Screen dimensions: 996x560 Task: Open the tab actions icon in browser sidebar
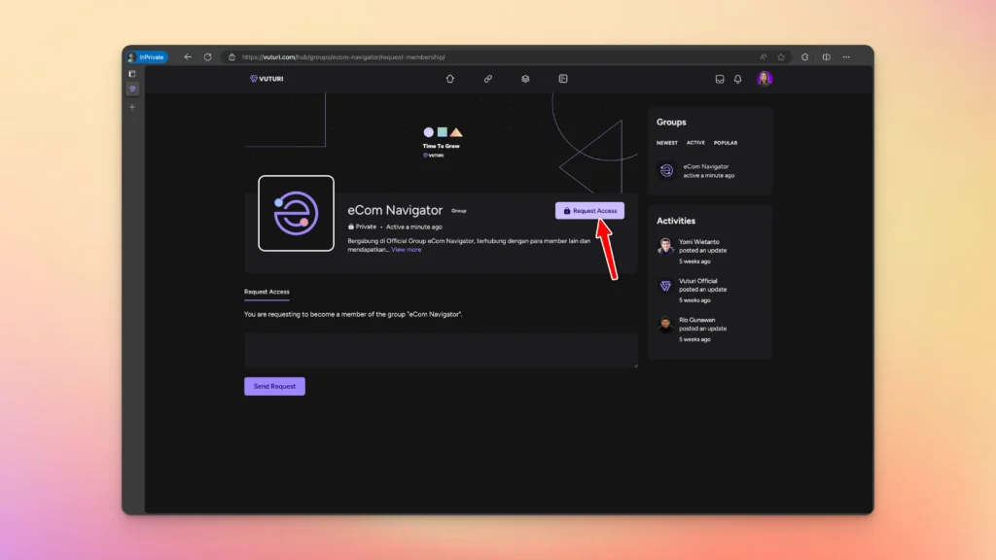pyautogui.click(x=132, y=74)
